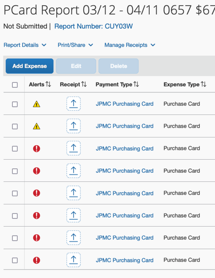The height and width of the screenshot is (278, 215).
Task: Attach a receipt to the seventh expense row
Action: pos(74,238)
